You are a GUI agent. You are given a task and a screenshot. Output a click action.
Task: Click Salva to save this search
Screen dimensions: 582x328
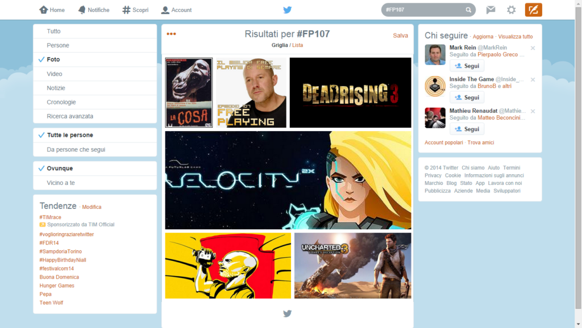coord(401,35)
